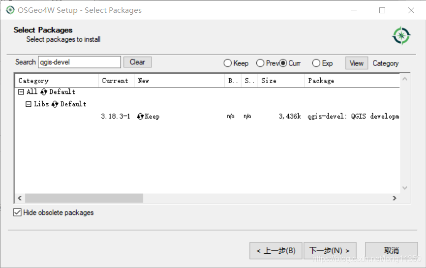Click the Size column header
Image resolution: width=426 pixels, height=268 pixels.
click(x=281, y=81)
